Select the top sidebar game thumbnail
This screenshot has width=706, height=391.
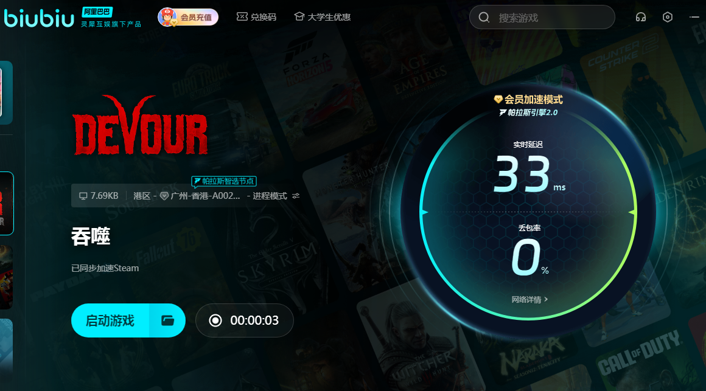[x=6, y=92]
